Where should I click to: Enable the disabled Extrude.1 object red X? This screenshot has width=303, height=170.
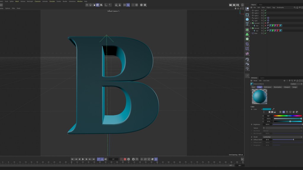[265, 23]
